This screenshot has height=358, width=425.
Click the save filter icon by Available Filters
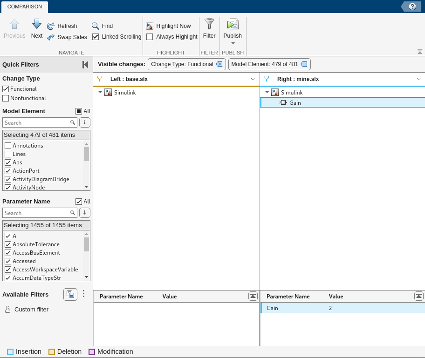pyautogui.click(x=70, y=294)
